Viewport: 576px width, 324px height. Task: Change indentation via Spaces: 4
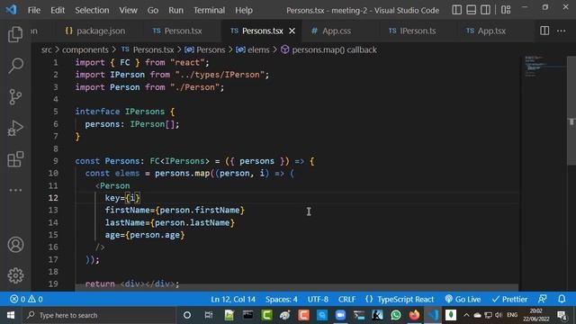(282, 299)
